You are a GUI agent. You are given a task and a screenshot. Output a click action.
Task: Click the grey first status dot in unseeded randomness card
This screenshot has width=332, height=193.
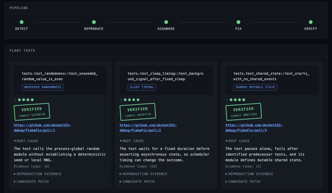(15, 100)
